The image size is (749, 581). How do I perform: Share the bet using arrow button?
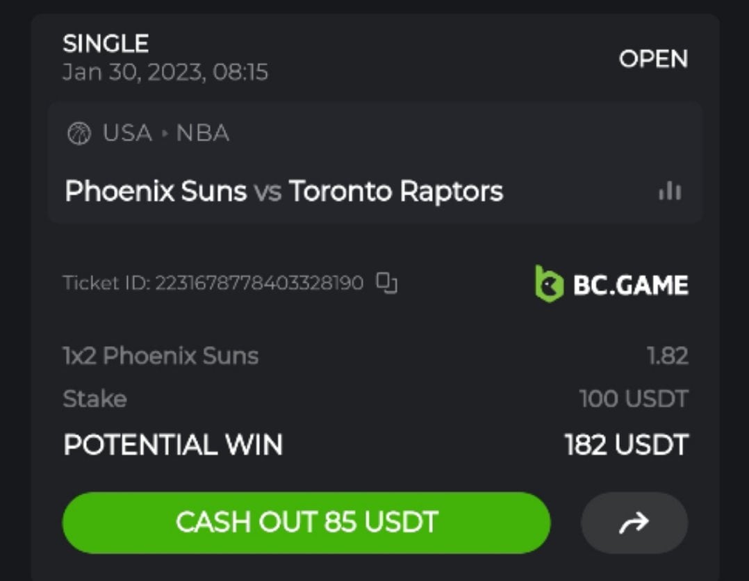coord(634,522)
